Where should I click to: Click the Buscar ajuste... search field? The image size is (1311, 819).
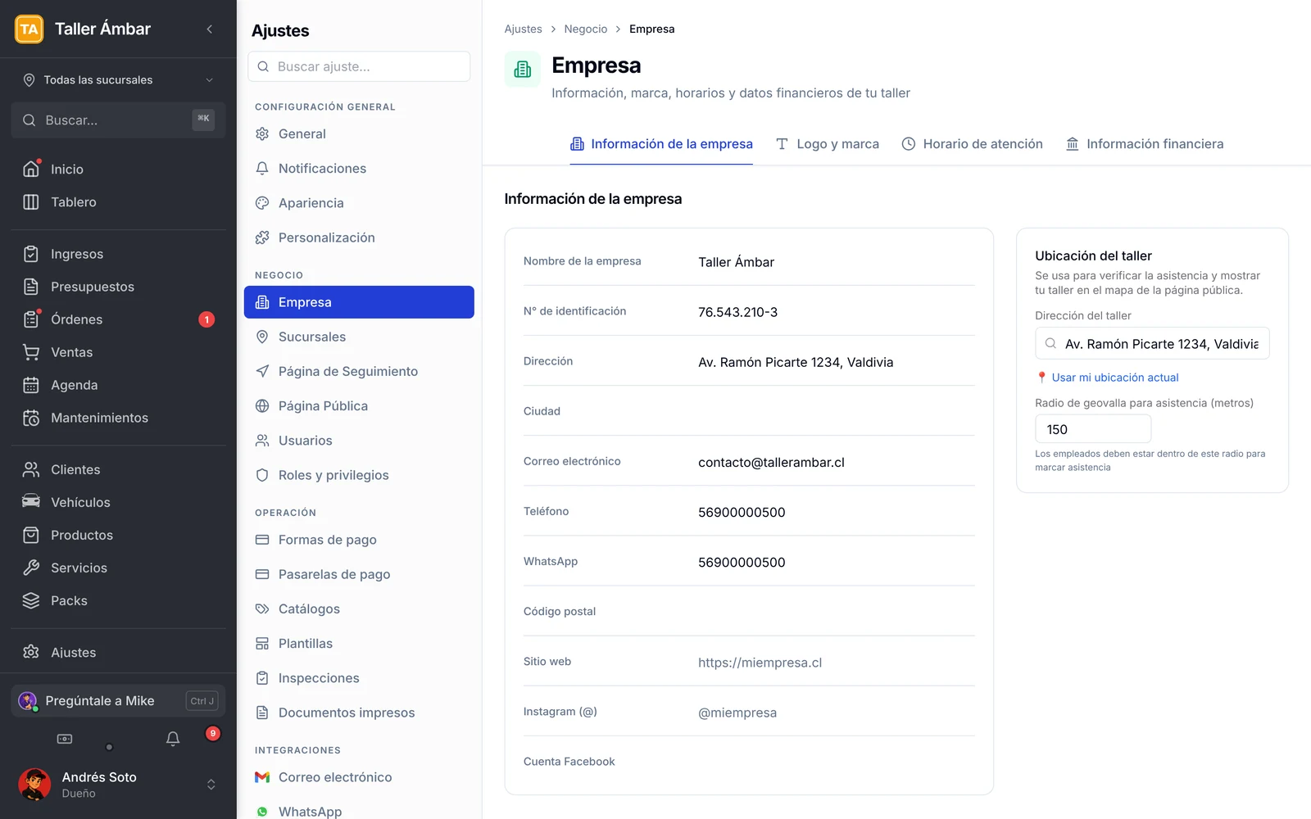point(359,66)
